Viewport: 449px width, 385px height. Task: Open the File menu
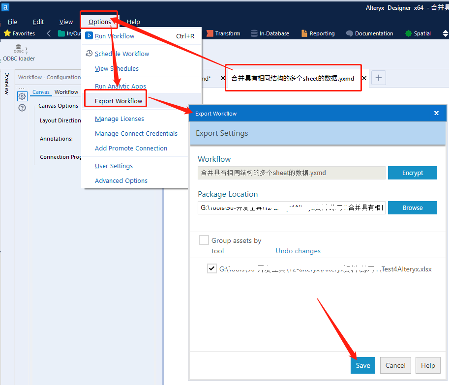(x=12, y=22)
